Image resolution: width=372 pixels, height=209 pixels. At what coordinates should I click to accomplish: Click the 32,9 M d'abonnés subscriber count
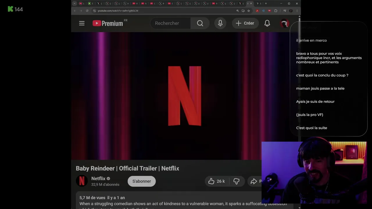(x=105, y=185)
